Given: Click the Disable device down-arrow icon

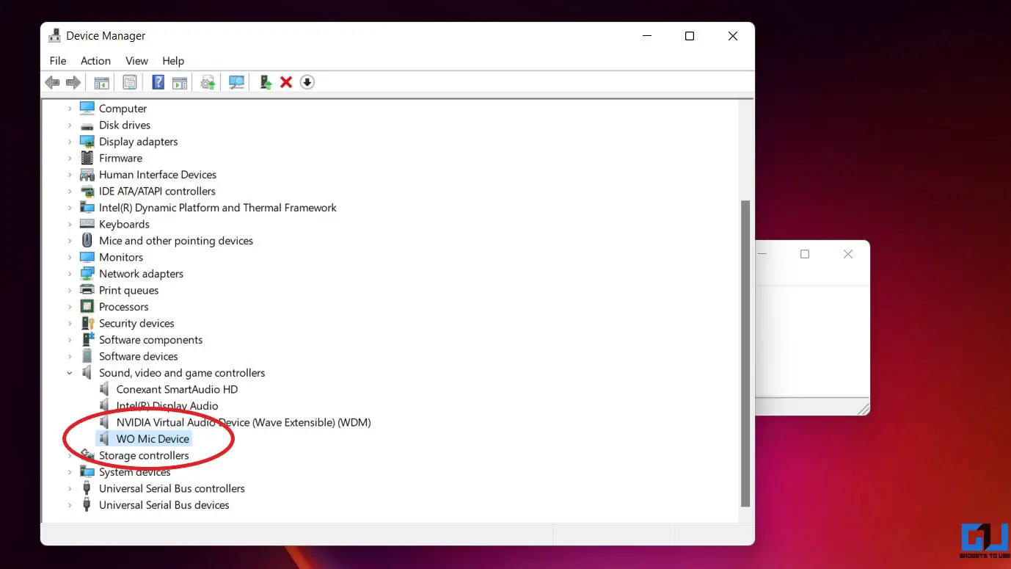Looking at the screenshot, I should [x=307, y=82].
